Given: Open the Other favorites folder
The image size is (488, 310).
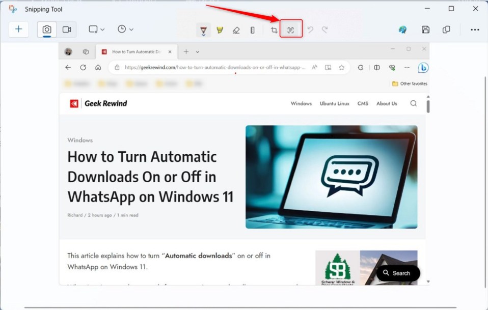Looking at the screenshot, I should (x=410, y=83).
